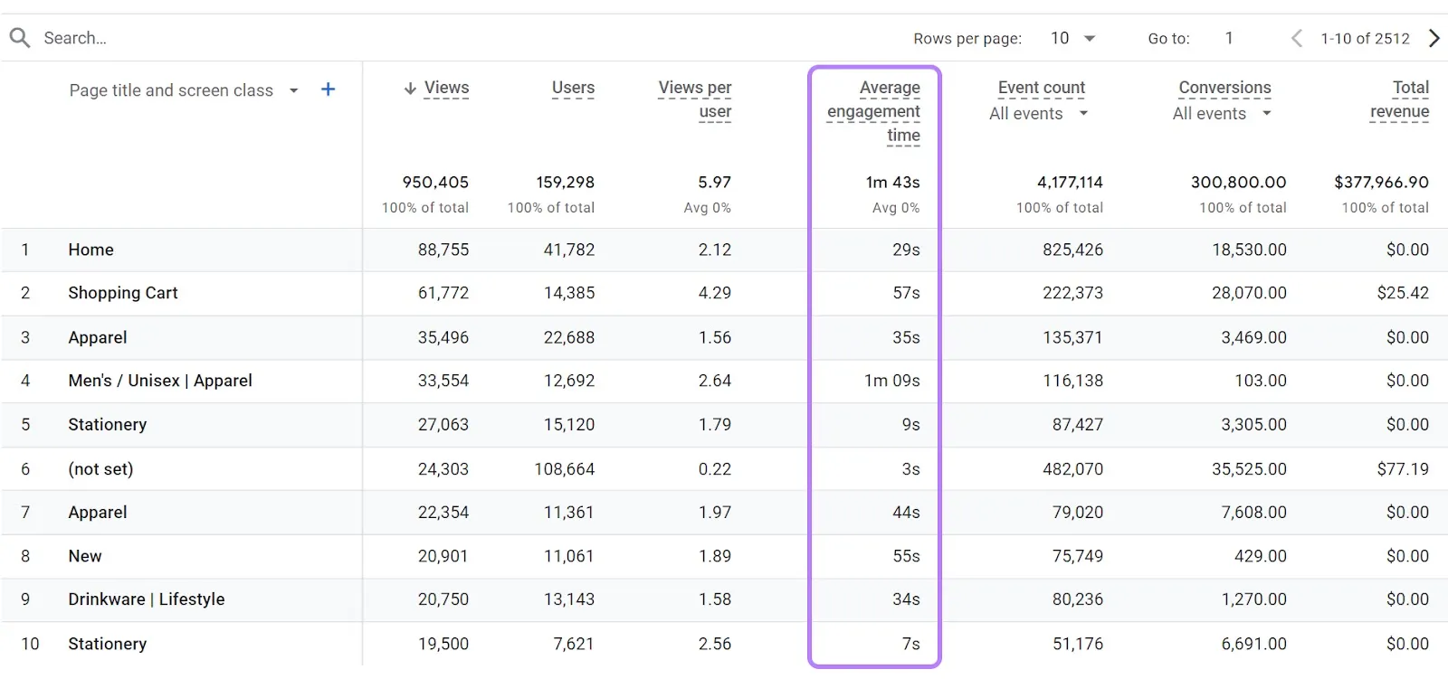Click the Views sort arrow icon
This screenshot has width=1448, height=679.
click(410, 89)
